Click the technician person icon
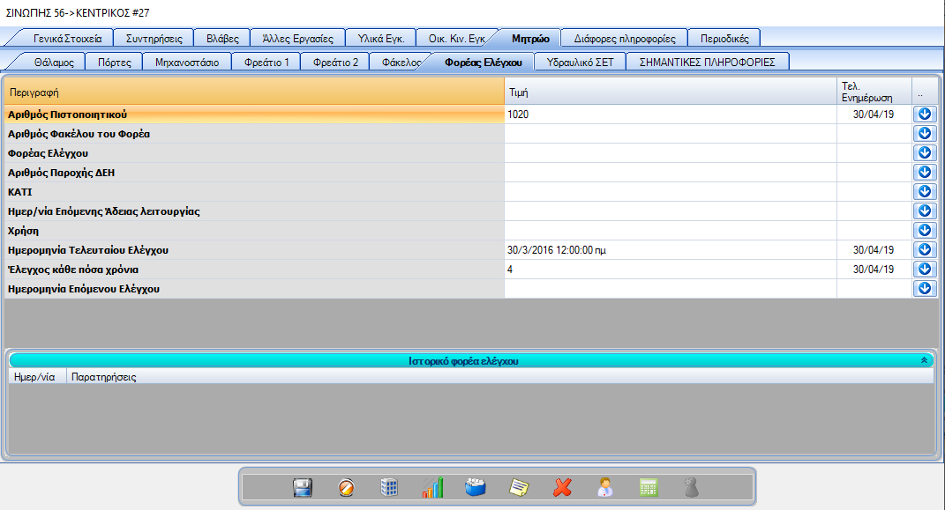 tap(605, 487)
